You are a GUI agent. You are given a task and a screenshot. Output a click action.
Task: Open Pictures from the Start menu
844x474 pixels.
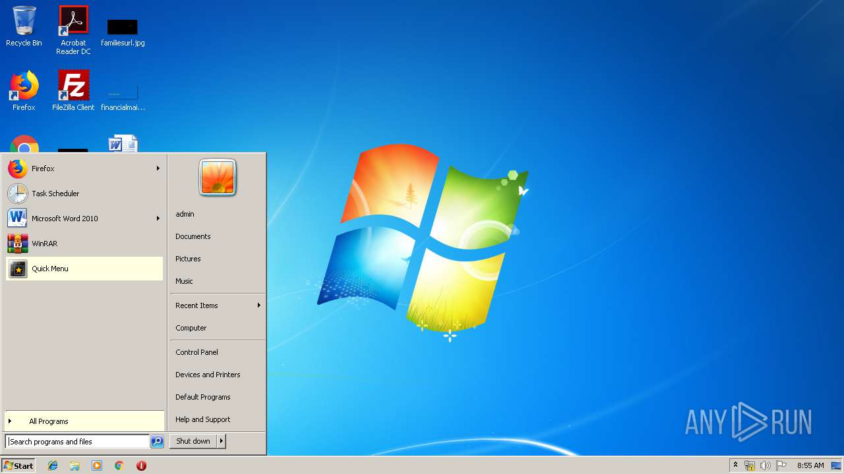tap(218, 259)
